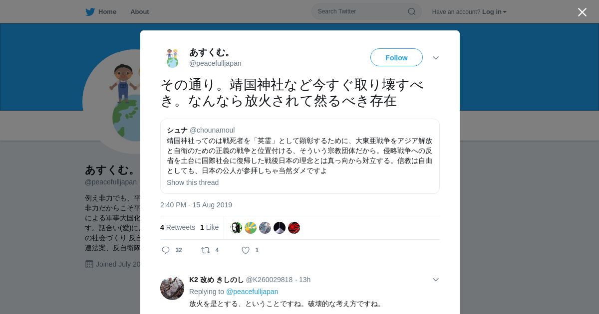Open the 4 Retweets list
Screen dimensions: 599x314
pos(178,227)
